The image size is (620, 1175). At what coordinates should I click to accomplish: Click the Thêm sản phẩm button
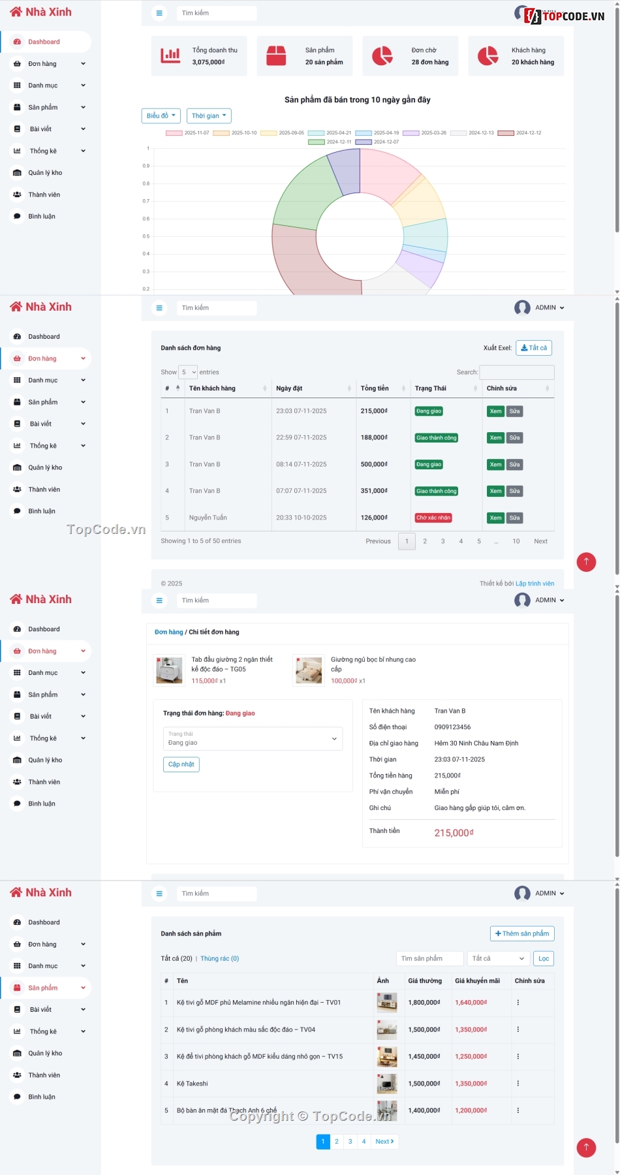[x=522, y=933]
